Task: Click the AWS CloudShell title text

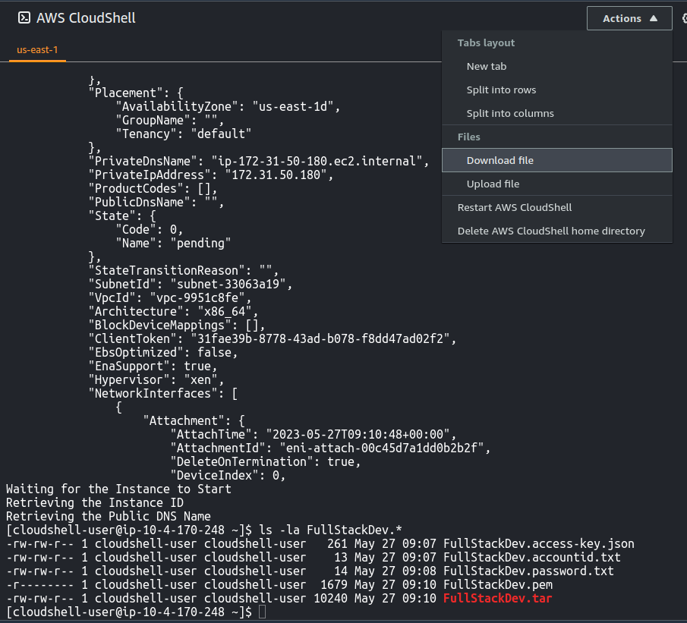Action: click(x=86, y=18)
